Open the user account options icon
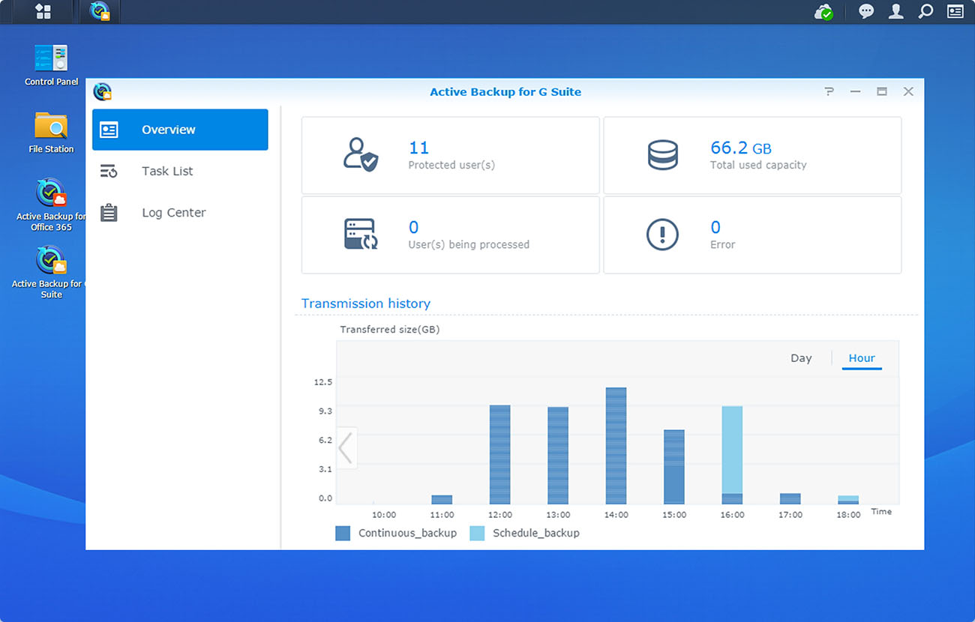 [x=895, y=12]
